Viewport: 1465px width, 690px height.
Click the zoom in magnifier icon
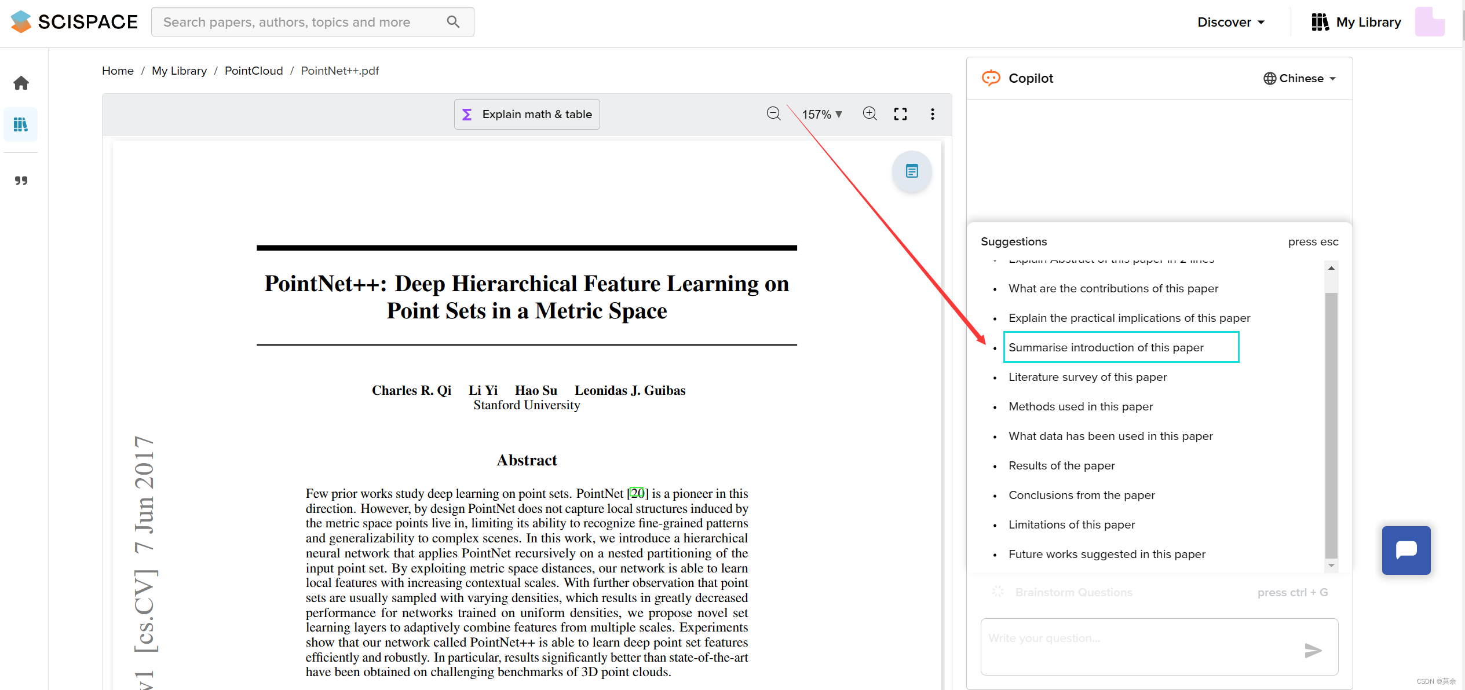[869, 114]
